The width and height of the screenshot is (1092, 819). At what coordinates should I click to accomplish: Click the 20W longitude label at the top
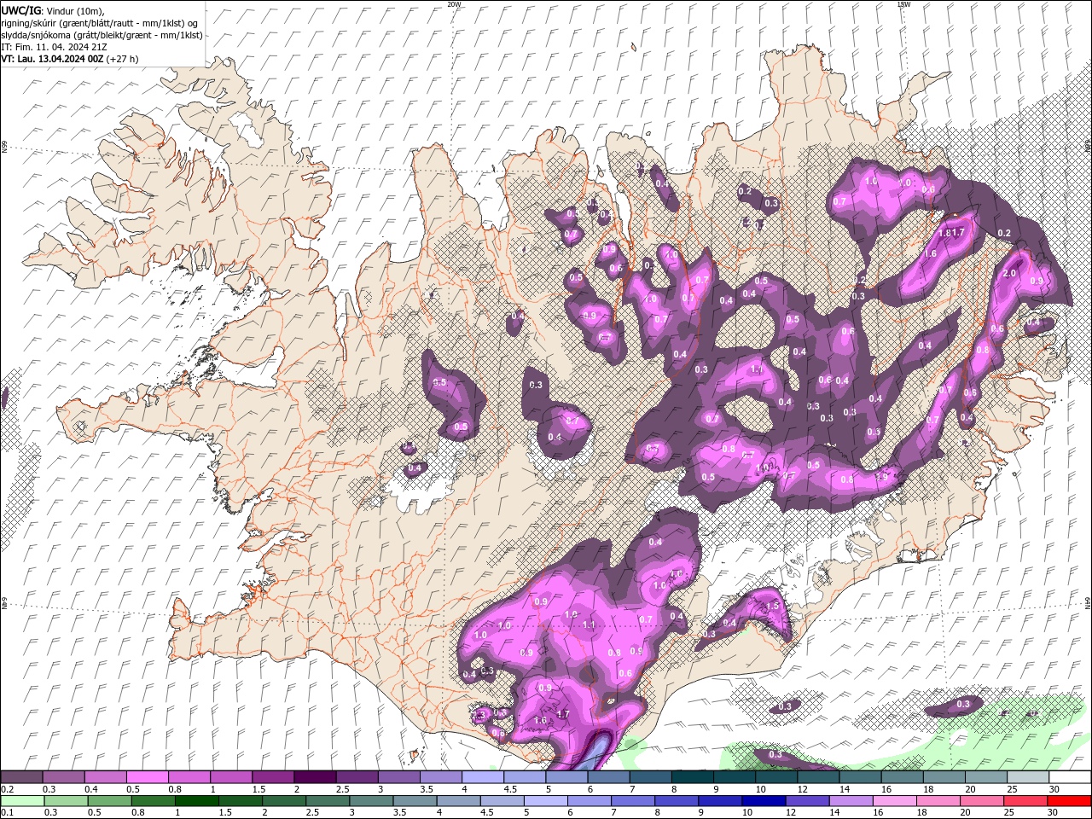(x=454, y=4)
